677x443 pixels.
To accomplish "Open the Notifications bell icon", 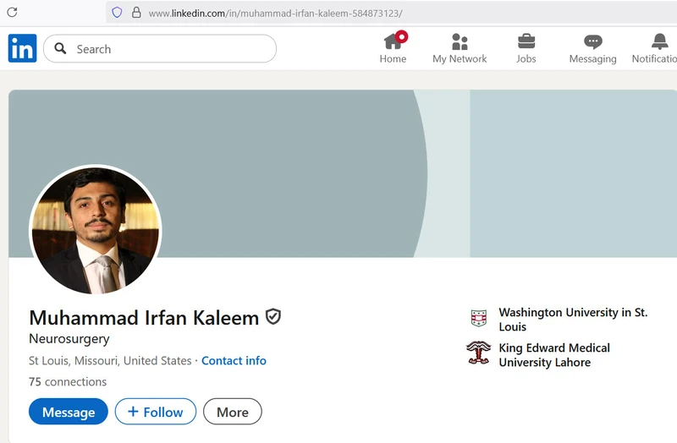I will [x=659, y=41].
